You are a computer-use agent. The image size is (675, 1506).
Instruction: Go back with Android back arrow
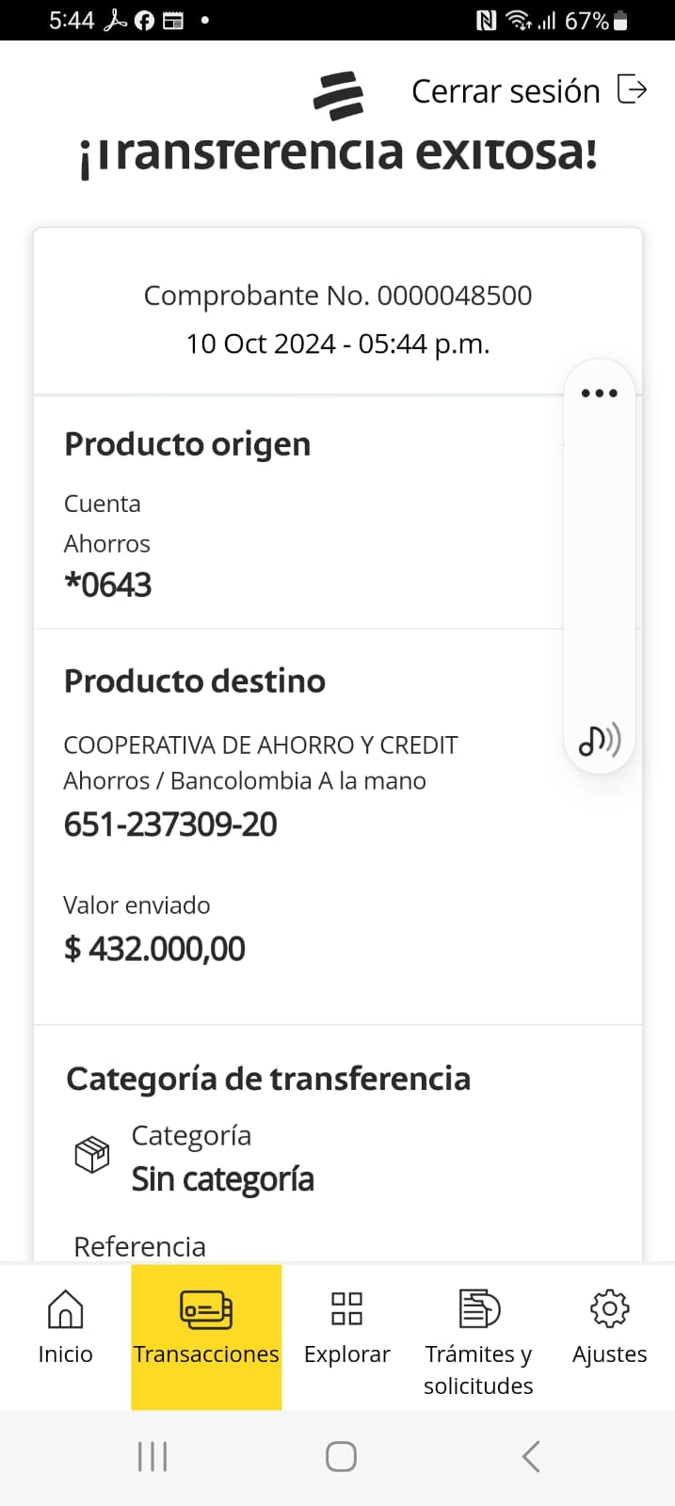click(531, 1456)
